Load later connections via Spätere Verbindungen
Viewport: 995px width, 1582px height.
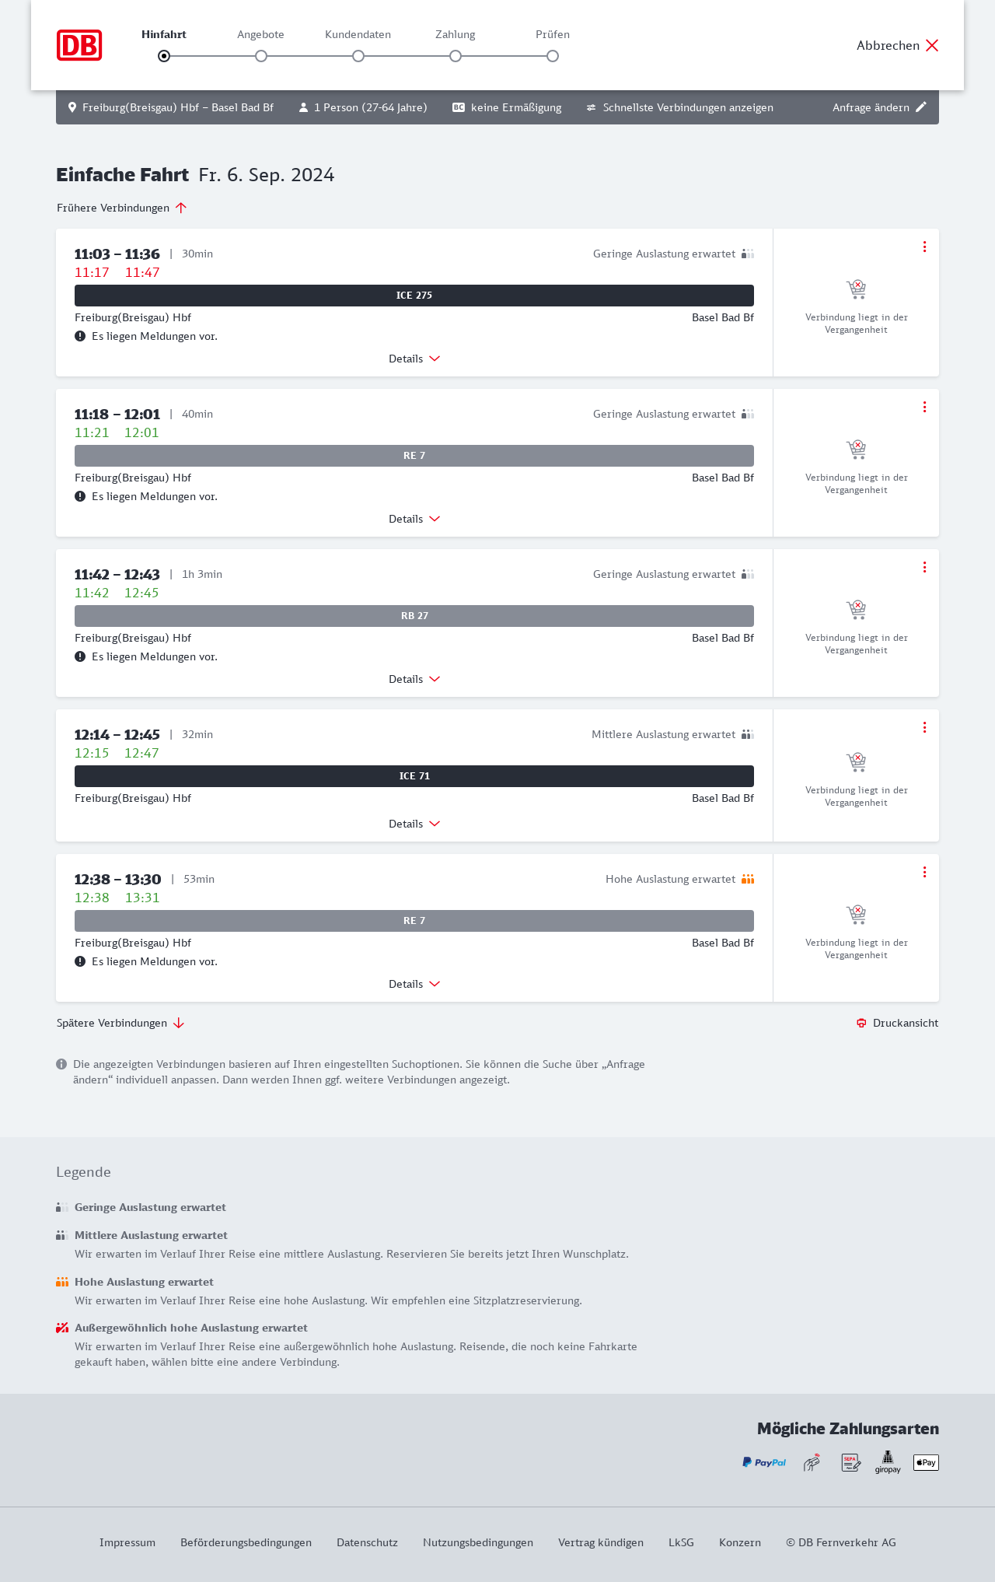pyautogui.click(x=120, y=1023)
